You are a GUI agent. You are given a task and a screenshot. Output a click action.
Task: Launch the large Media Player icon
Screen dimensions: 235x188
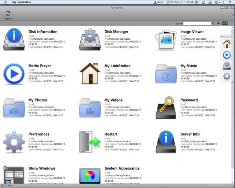point(14,74)
